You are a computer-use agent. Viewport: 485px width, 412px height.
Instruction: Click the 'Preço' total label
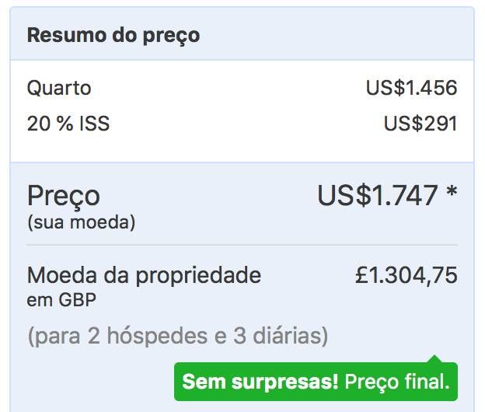[64, 197]
